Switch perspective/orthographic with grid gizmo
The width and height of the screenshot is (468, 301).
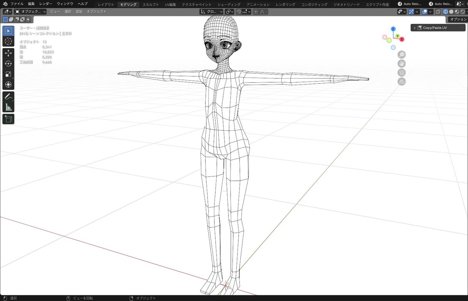pyautogui.click(x=401, y=81)
